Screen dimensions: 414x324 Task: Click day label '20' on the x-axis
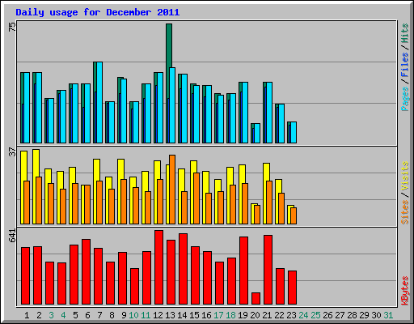point(255,315)
